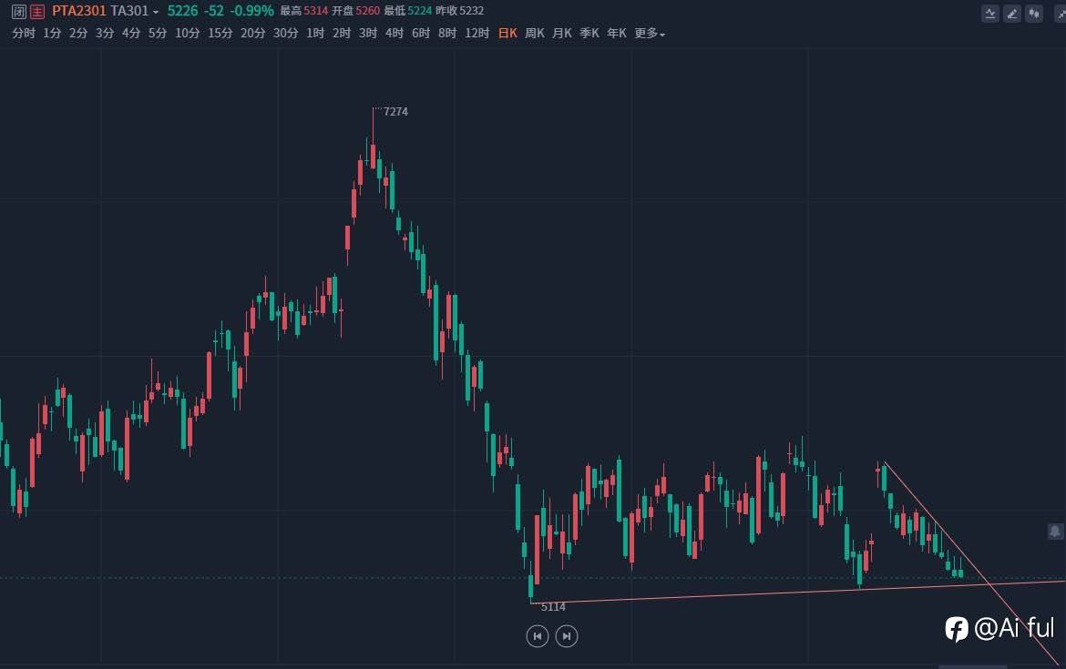Screen dimensions: 1066x669
Task: Step back with previous bar button
Action: [x=537, y=636]
